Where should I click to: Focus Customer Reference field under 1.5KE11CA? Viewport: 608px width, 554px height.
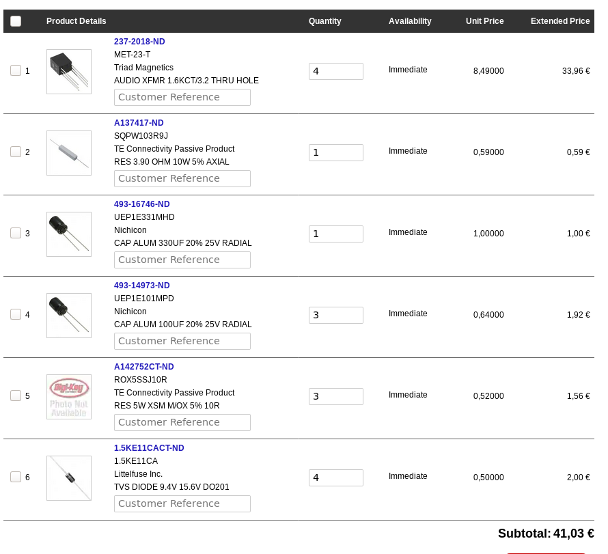tap(182, 503)
